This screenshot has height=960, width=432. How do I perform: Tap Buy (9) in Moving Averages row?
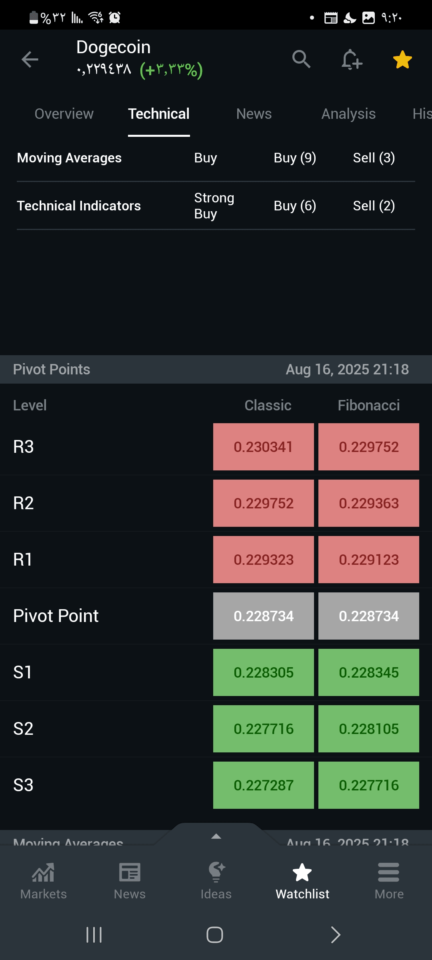pos(295,158)
